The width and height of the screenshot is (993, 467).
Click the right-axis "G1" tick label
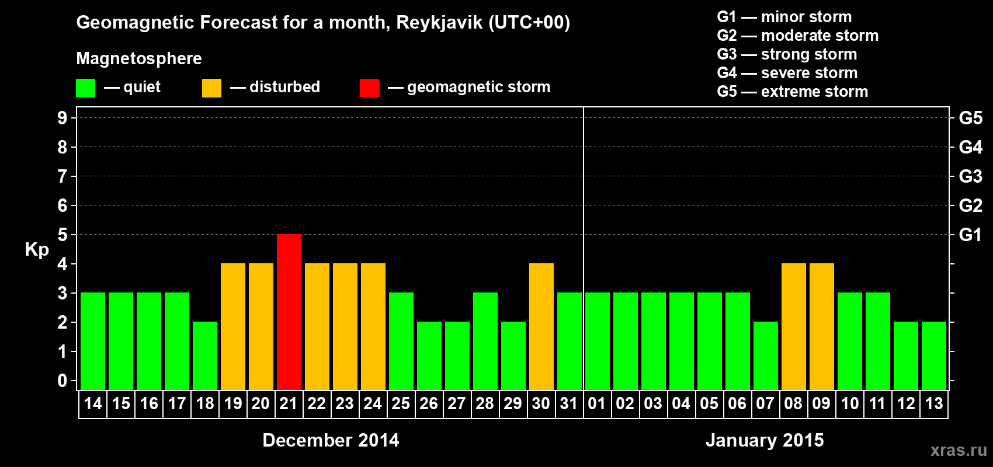970,235
